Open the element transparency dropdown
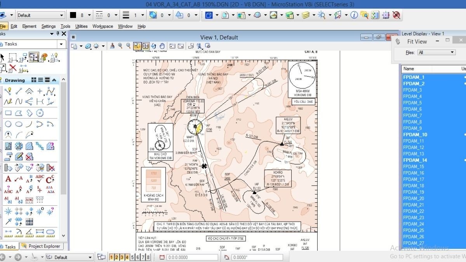This screenshot has width=466, height=262. point(169,15)
